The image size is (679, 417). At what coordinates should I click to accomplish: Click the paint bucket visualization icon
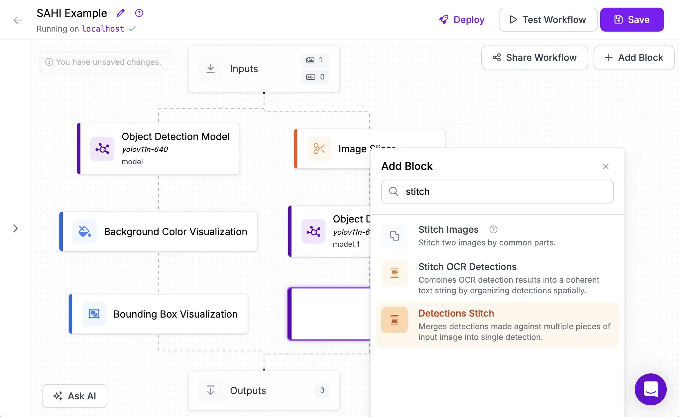84,231
